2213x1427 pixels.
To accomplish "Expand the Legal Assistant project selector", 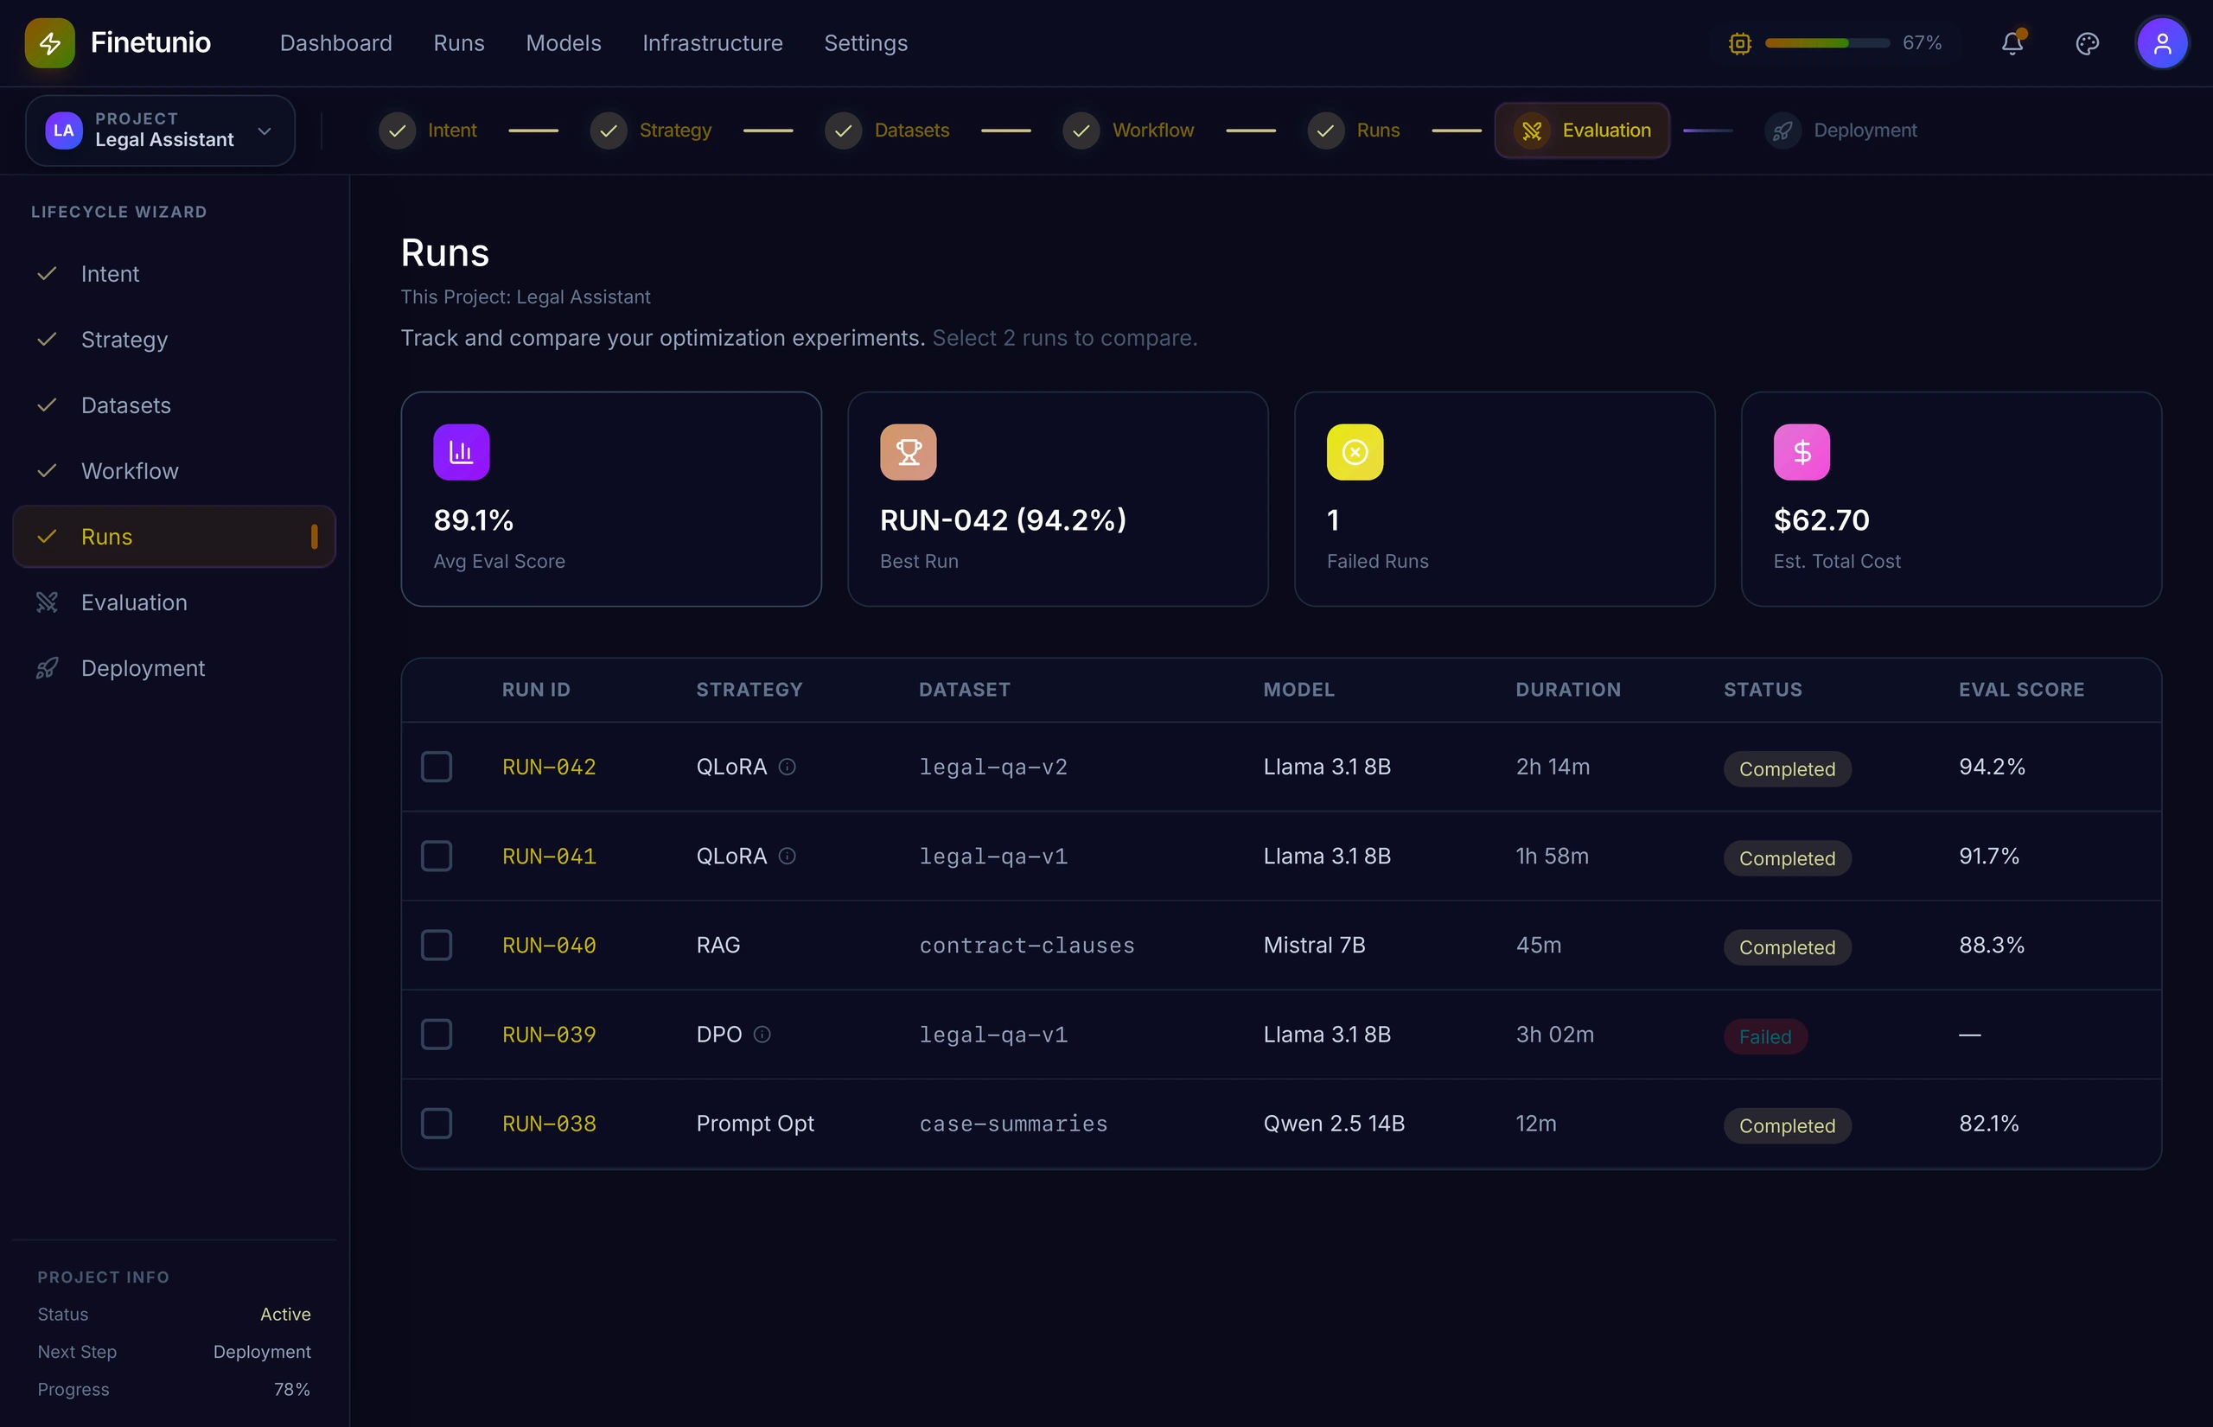I will (160, 131).
